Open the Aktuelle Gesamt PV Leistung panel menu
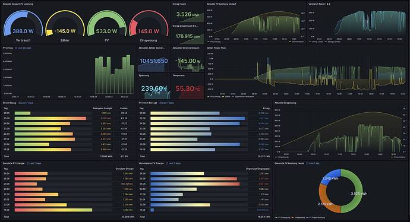The image size is (410, 222). (x=18, y=4)
